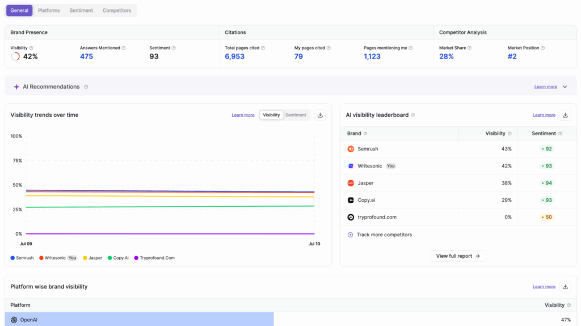This screenshot has height=326, width=581.
Task: Click the 42% visibility ring indicator
Action: [15, 56]
